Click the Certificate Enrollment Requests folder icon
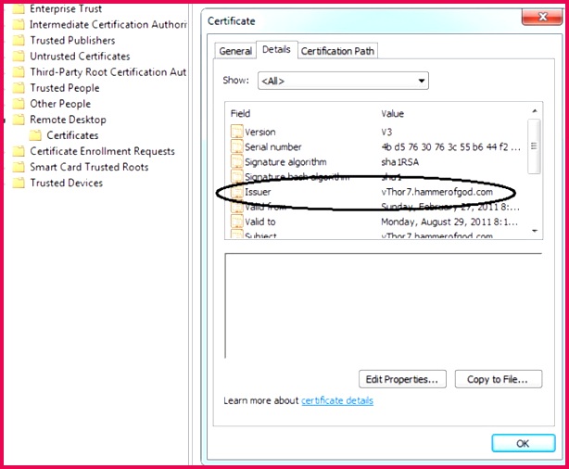The width and height of the screenshot is (569, 469). click(19, 151)
